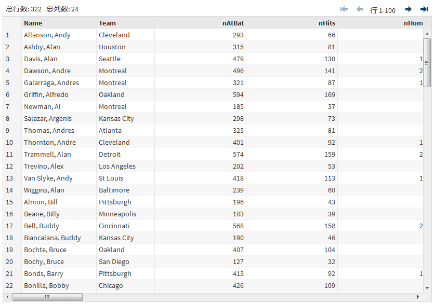Click the nHits value 169
Screen dimensions: 435x304
pyautogui.click(x=329, y=94)
